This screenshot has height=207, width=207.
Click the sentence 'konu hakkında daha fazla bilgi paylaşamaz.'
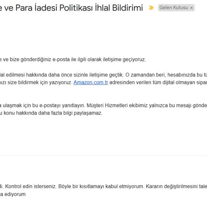[x=53, y=113]
